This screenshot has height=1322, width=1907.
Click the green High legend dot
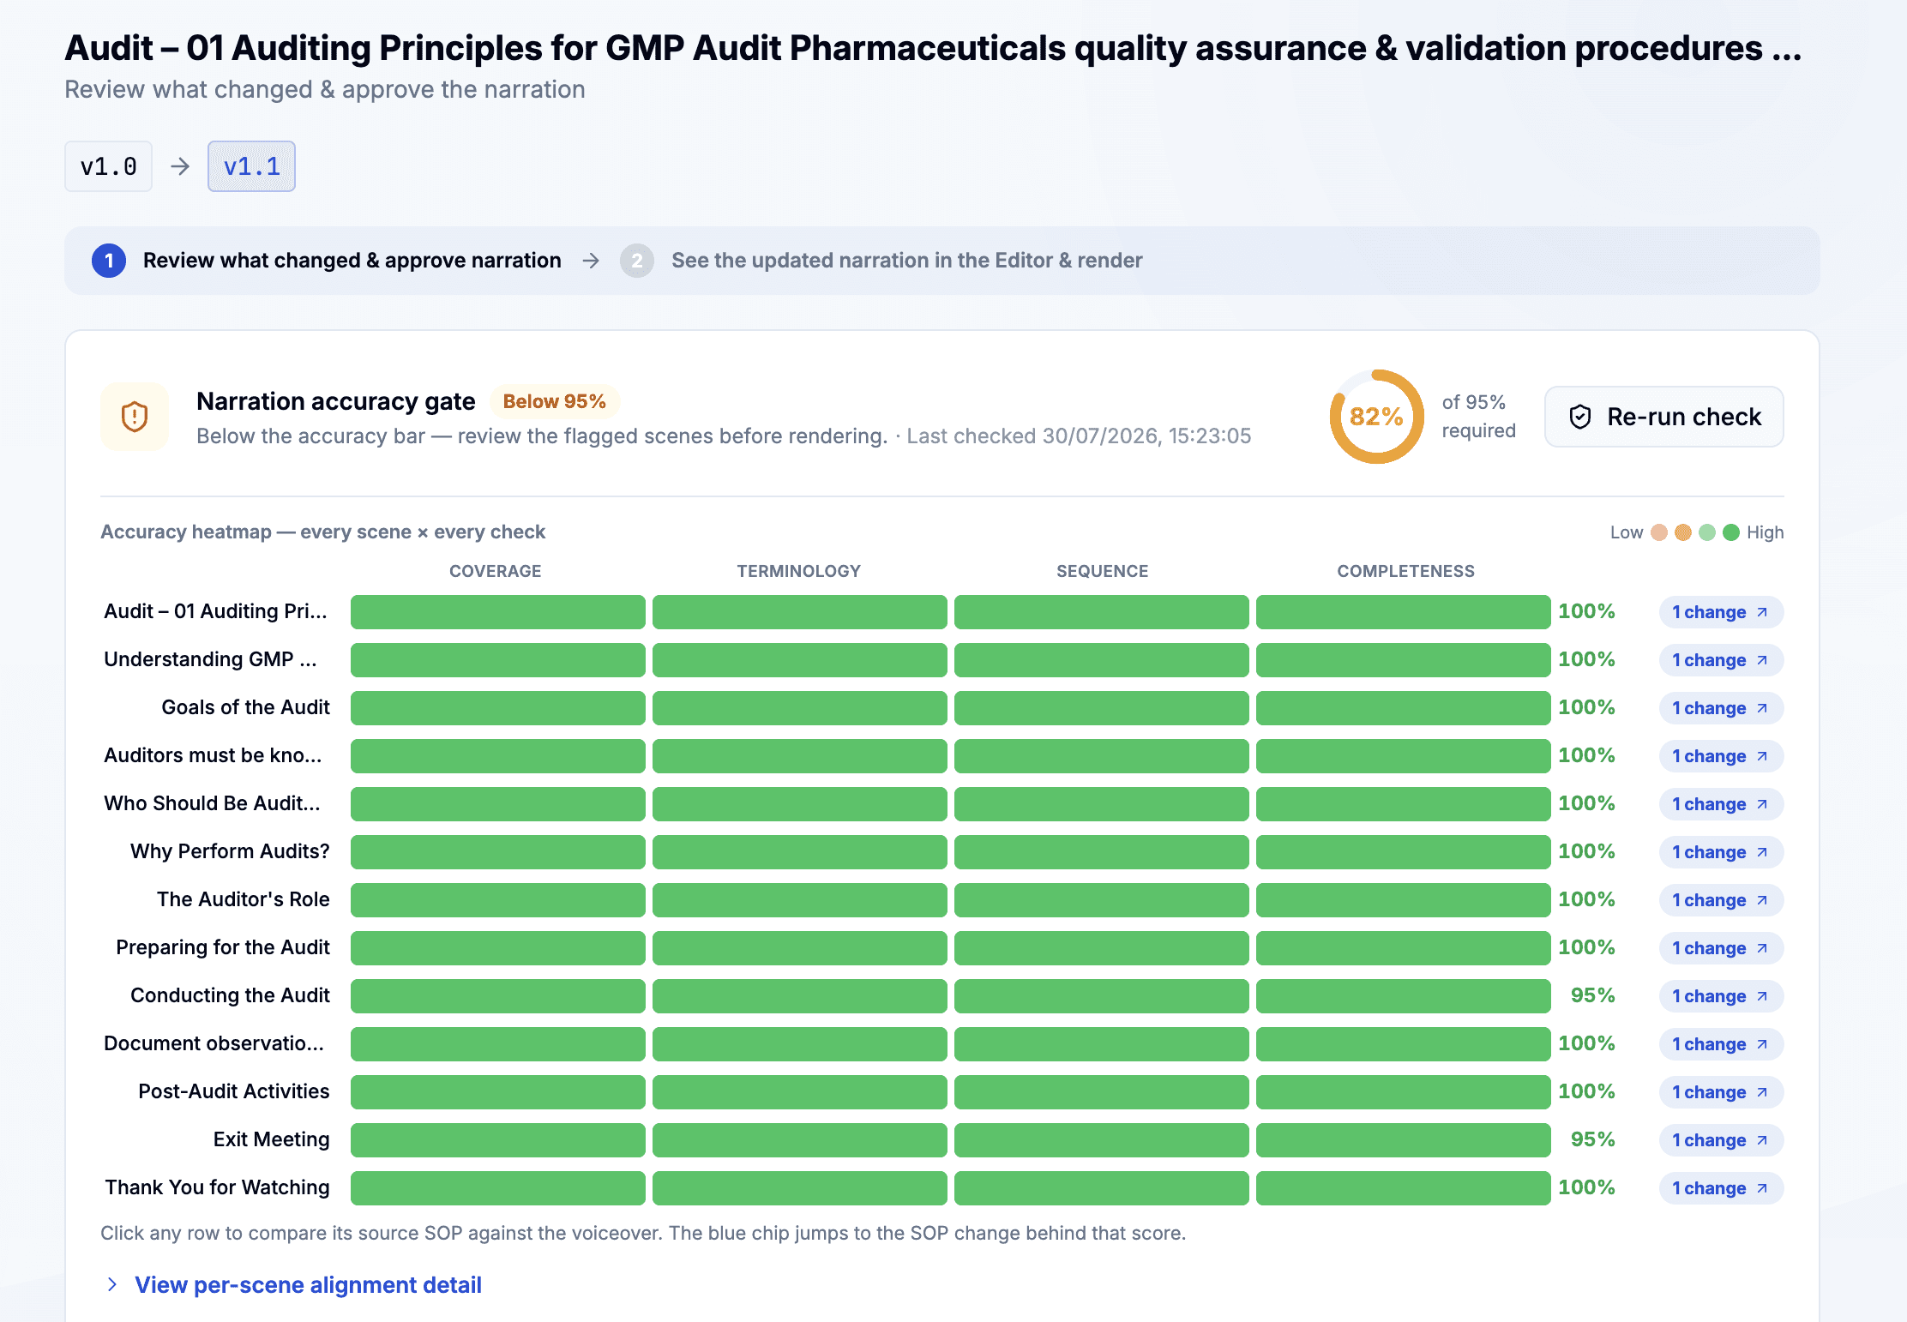(1731, 532)
